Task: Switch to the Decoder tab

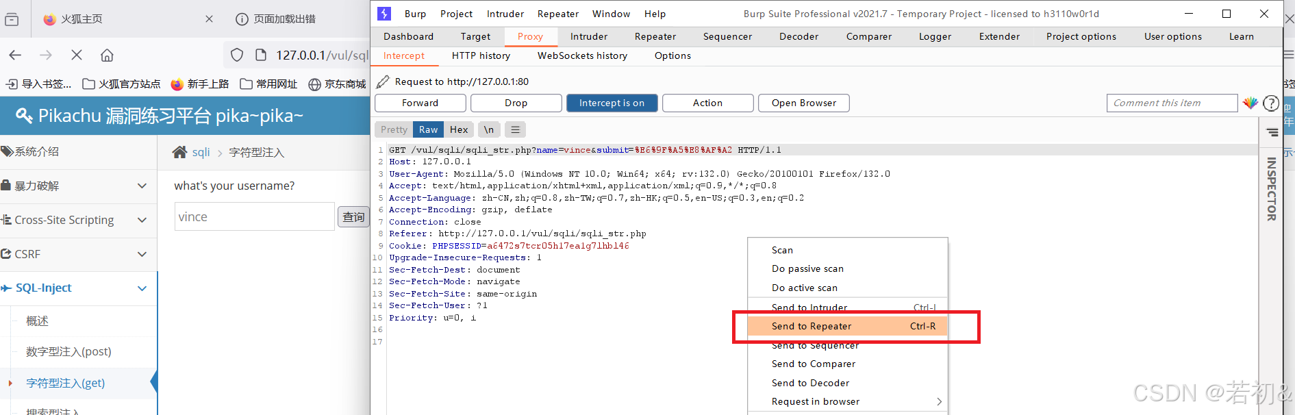Action: click(x=799, y=37)
